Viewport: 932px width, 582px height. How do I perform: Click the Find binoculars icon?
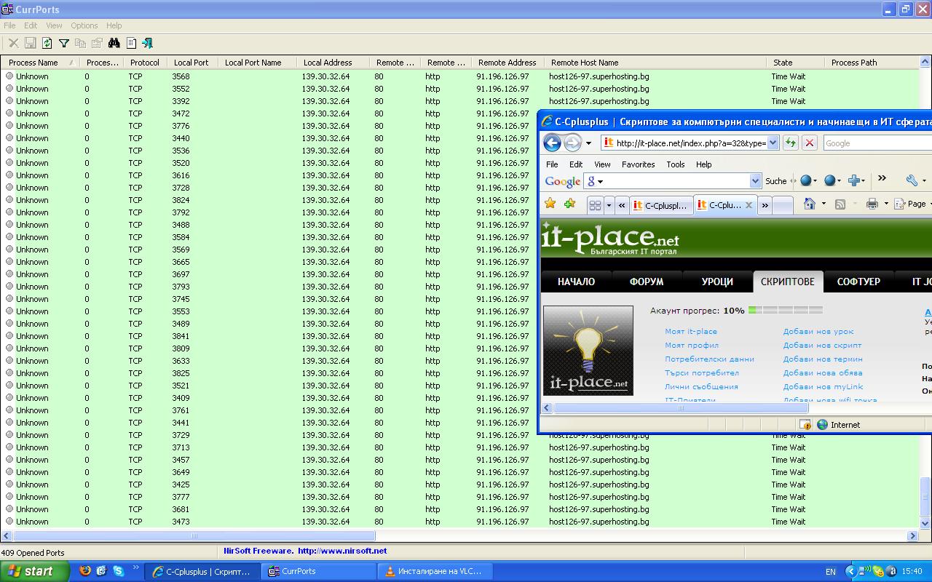tap(114, 44)
